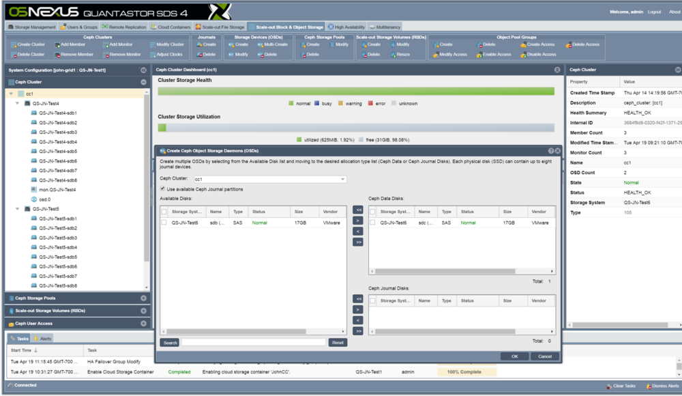The width and height of the screenshot is (682, 396).
Task: Click Delete under Ceph Storage Pools
Action: (x=310, y=55)
